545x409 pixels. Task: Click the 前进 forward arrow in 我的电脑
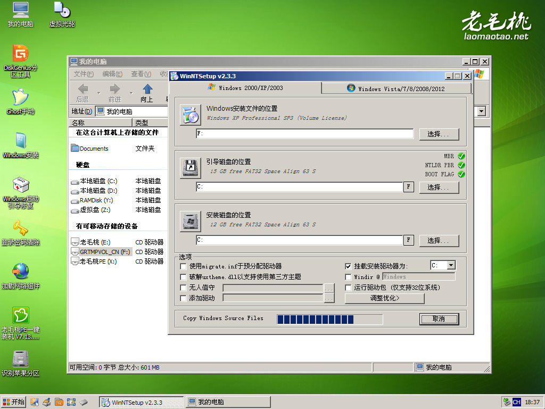click(x=115, y=93)
